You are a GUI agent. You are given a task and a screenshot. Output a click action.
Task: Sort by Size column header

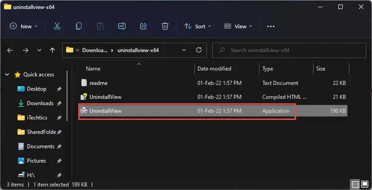(x=321, y=69)
